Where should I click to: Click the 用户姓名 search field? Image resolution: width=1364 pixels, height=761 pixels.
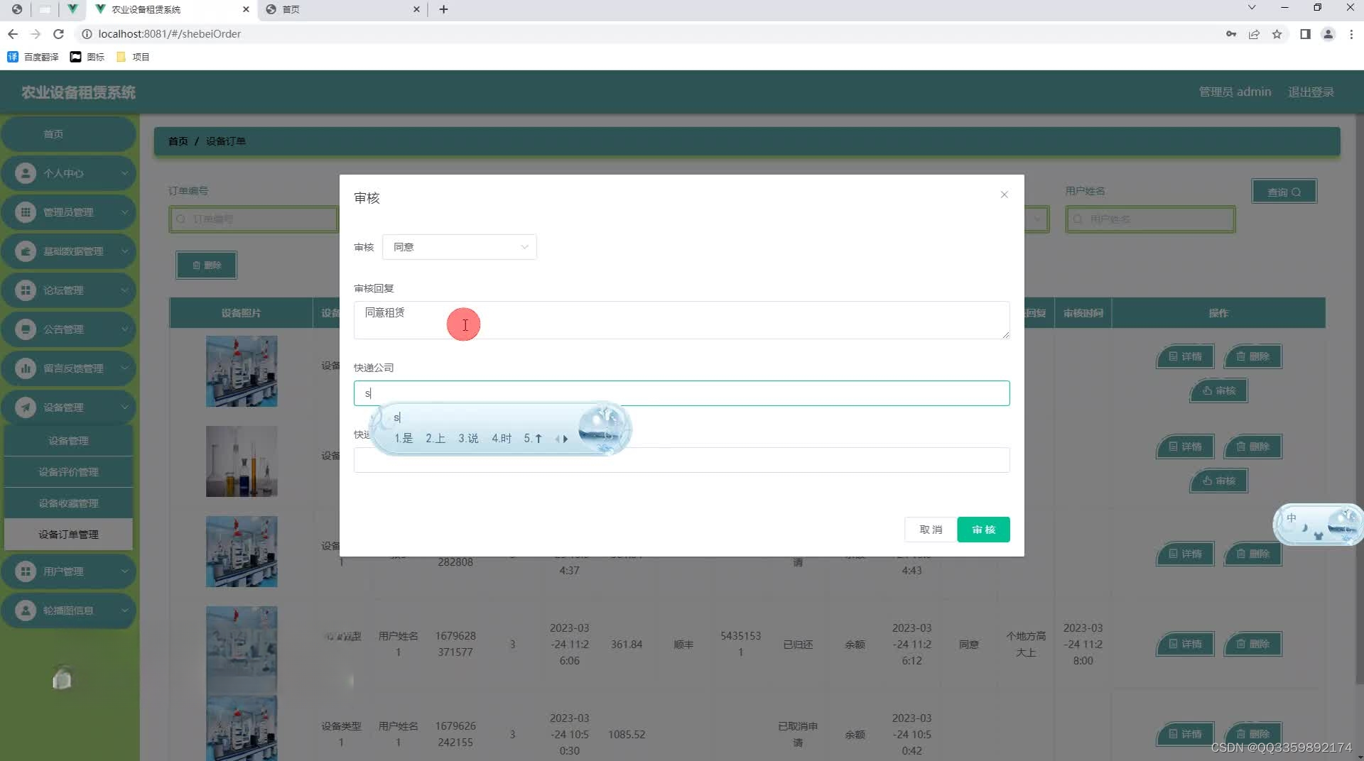[1150, 219]
